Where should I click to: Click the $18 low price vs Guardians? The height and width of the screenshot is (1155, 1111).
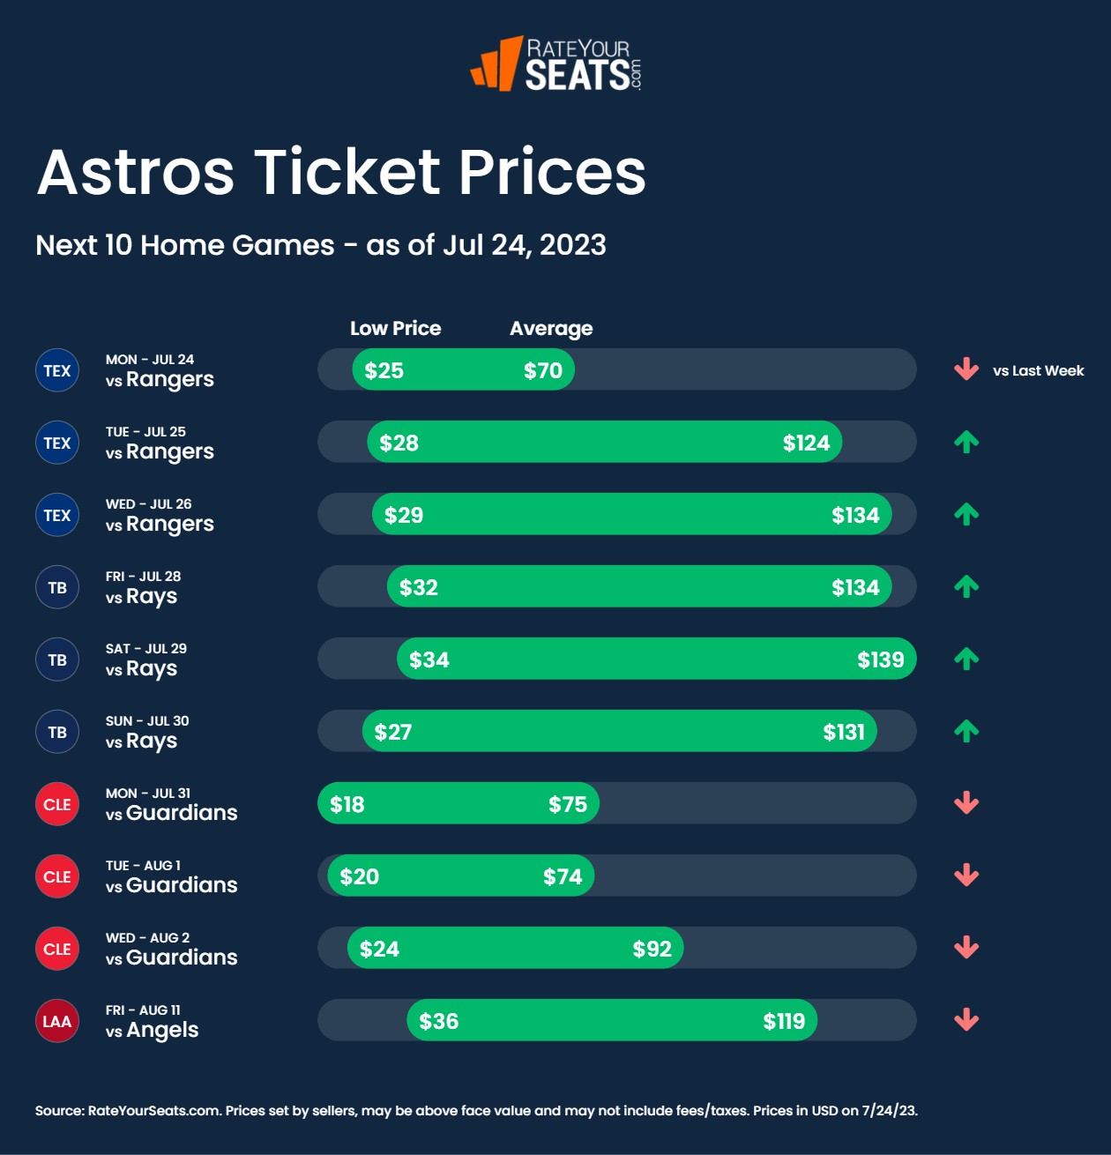(347, 804)
